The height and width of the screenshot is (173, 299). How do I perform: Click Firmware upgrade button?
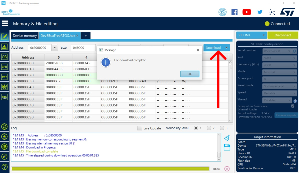(286, 115)
